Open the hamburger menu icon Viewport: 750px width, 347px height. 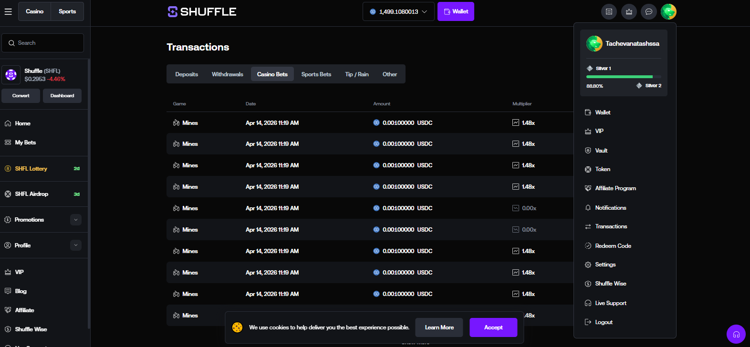(x=8, y=11)
